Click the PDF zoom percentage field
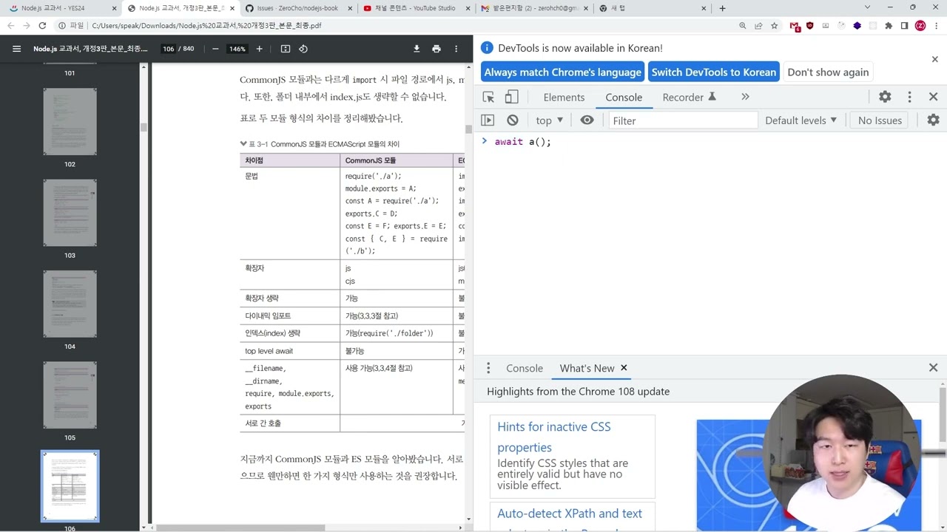 (237, 49)
